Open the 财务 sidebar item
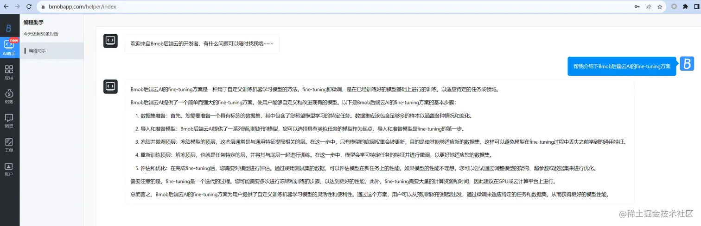The image size is (701, 226). point(9,96)
